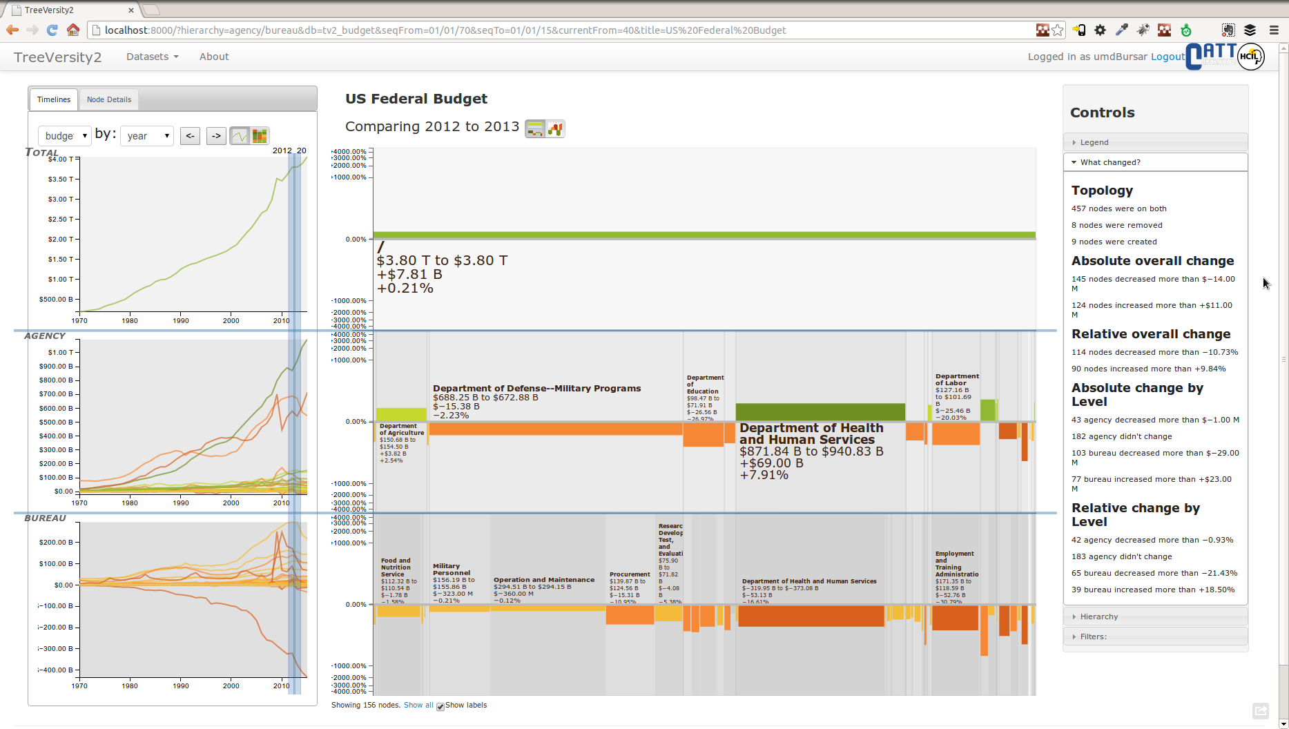Open the budget attribute dropdown
The width and height of the screenshot is (1289, 729).
coord(64,136)
